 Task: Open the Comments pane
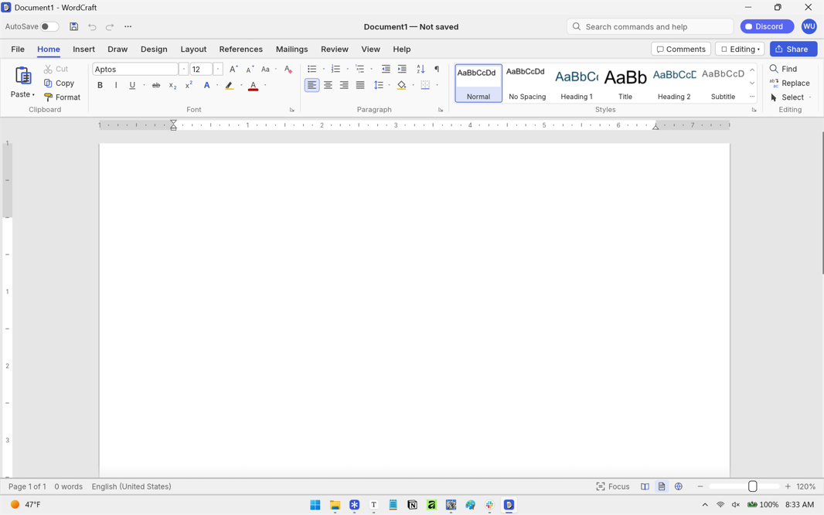tap(681, 49)
